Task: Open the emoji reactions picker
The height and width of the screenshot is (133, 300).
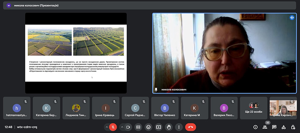Action: point(148,127)
